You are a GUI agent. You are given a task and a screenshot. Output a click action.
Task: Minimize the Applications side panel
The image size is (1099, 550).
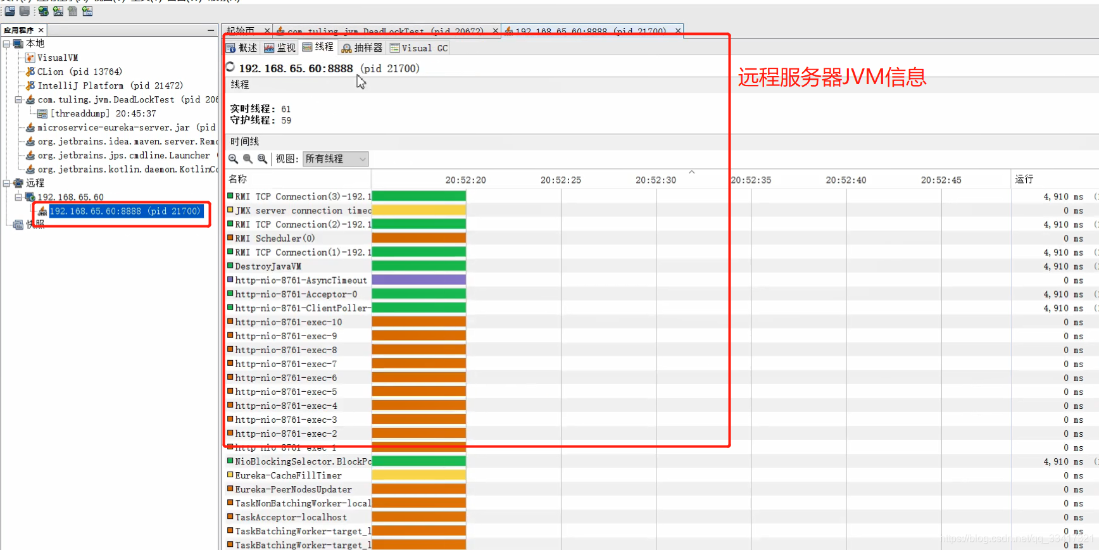pos(211,30)
